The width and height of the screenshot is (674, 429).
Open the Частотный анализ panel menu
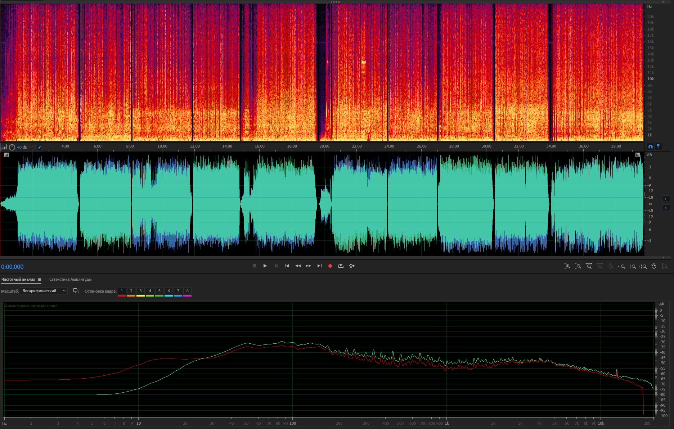(x=40, y=280)
